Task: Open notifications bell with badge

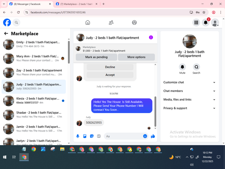Action: click(206, 23)
